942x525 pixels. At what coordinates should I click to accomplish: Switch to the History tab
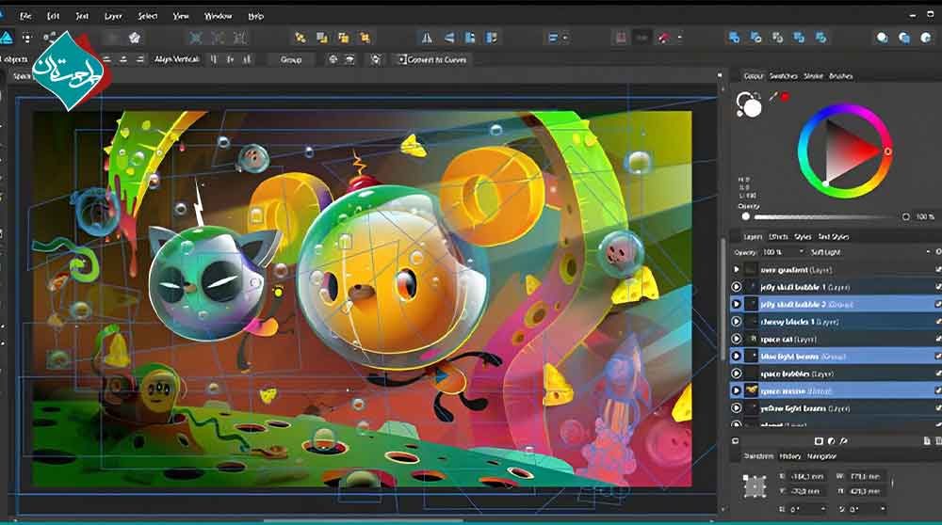click(790, 456)
